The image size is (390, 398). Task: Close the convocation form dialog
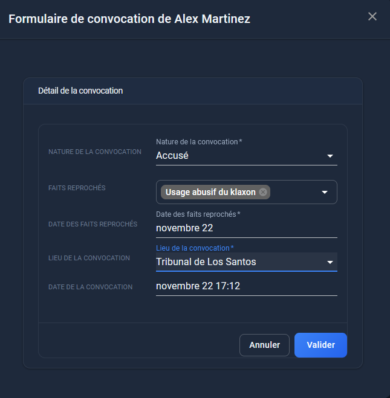click(372, 16)
